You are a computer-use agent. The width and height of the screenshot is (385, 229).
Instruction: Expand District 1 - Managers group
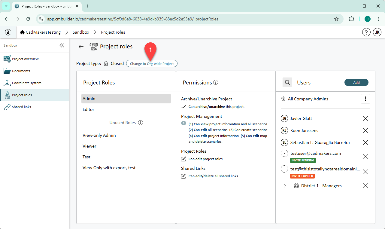[285, 186]
